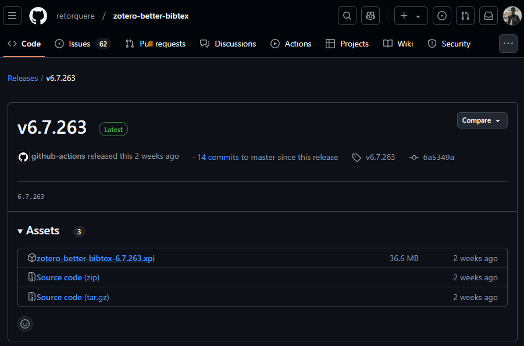Click the Latest release badge

113,129
